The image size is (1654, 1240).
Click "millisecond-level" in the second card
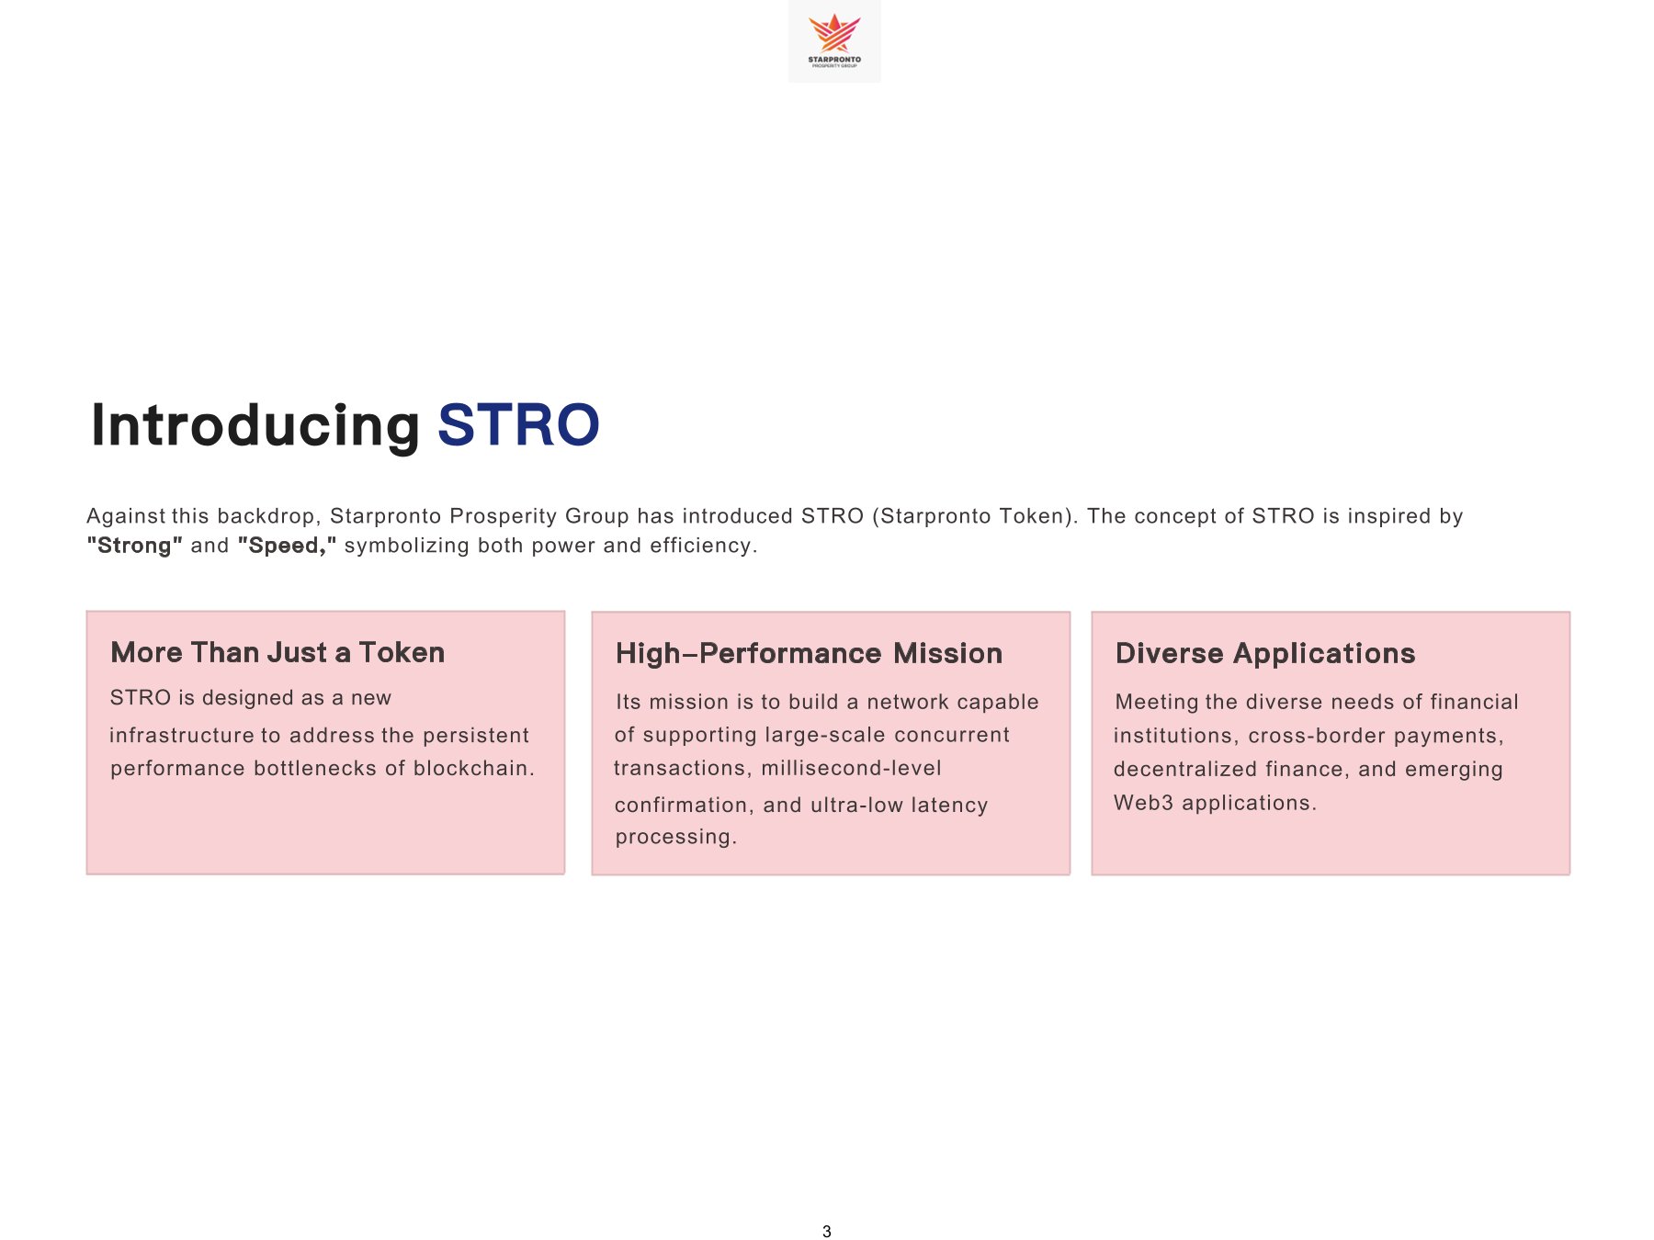(x=851, y=768)
